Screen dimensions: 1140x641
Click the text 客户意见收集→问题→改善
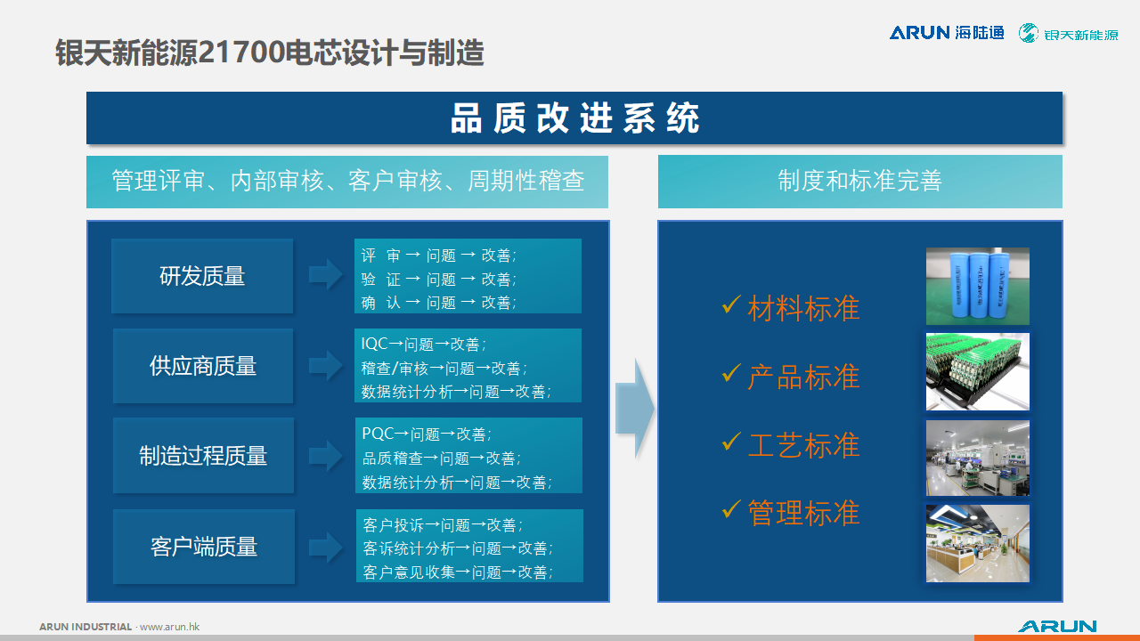pyautogui.click(x=459, y=572)
